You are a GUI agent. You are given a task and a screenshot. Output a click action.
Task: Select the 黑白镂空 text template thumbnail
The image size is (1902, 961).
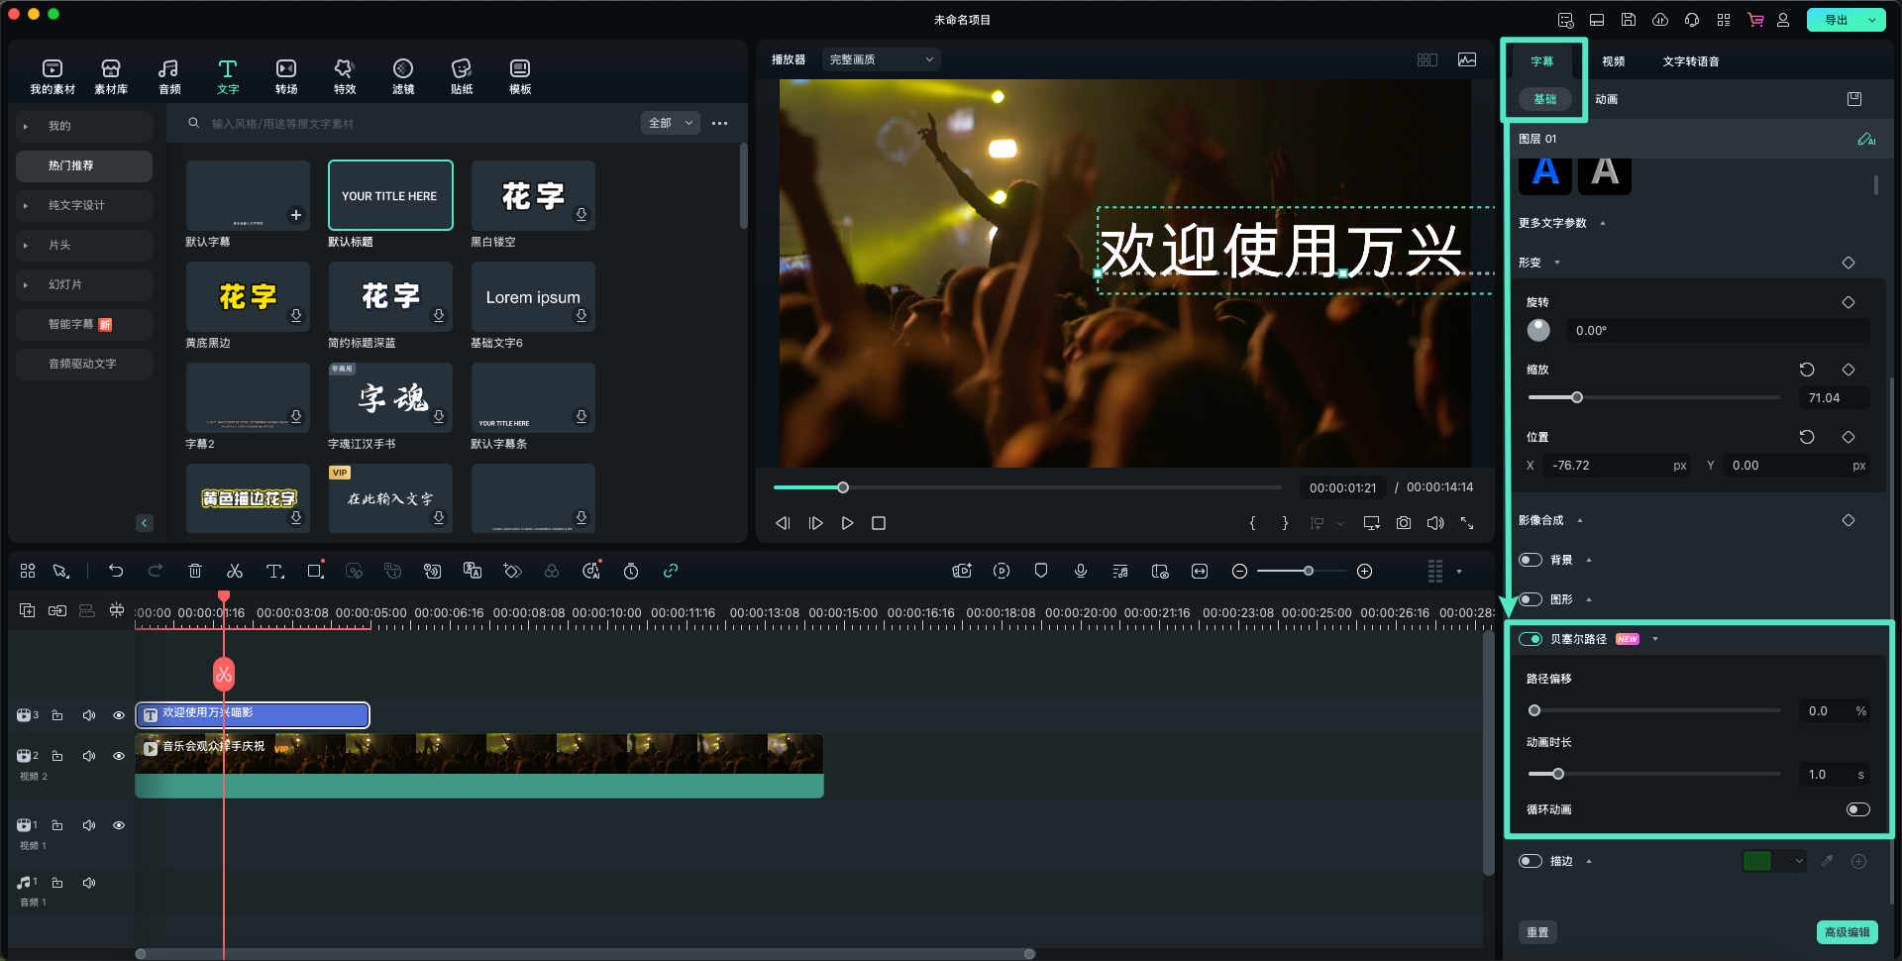pyautogui.click(x=533, y=195)
